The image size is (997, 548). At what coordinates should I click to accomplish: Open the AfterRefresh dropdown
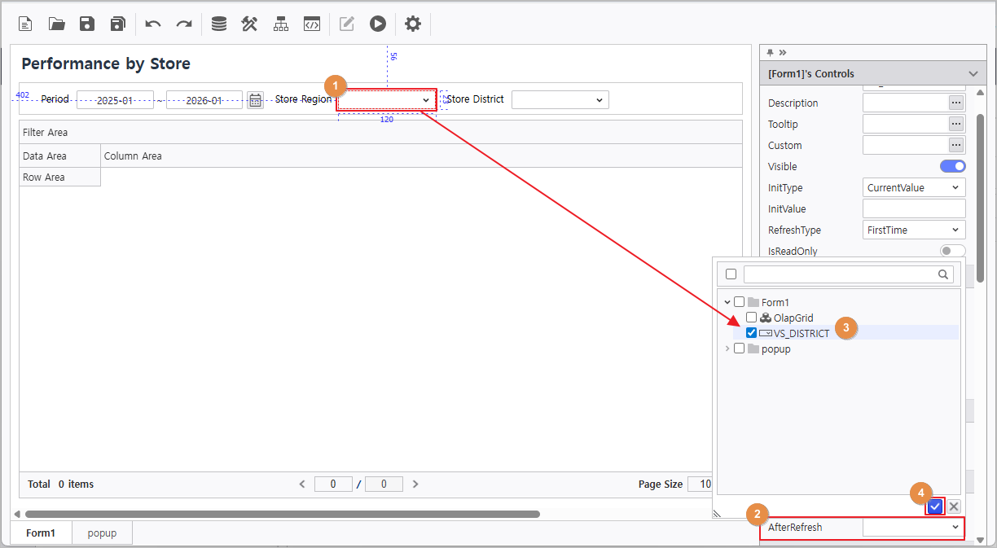(x=912, y=528)
